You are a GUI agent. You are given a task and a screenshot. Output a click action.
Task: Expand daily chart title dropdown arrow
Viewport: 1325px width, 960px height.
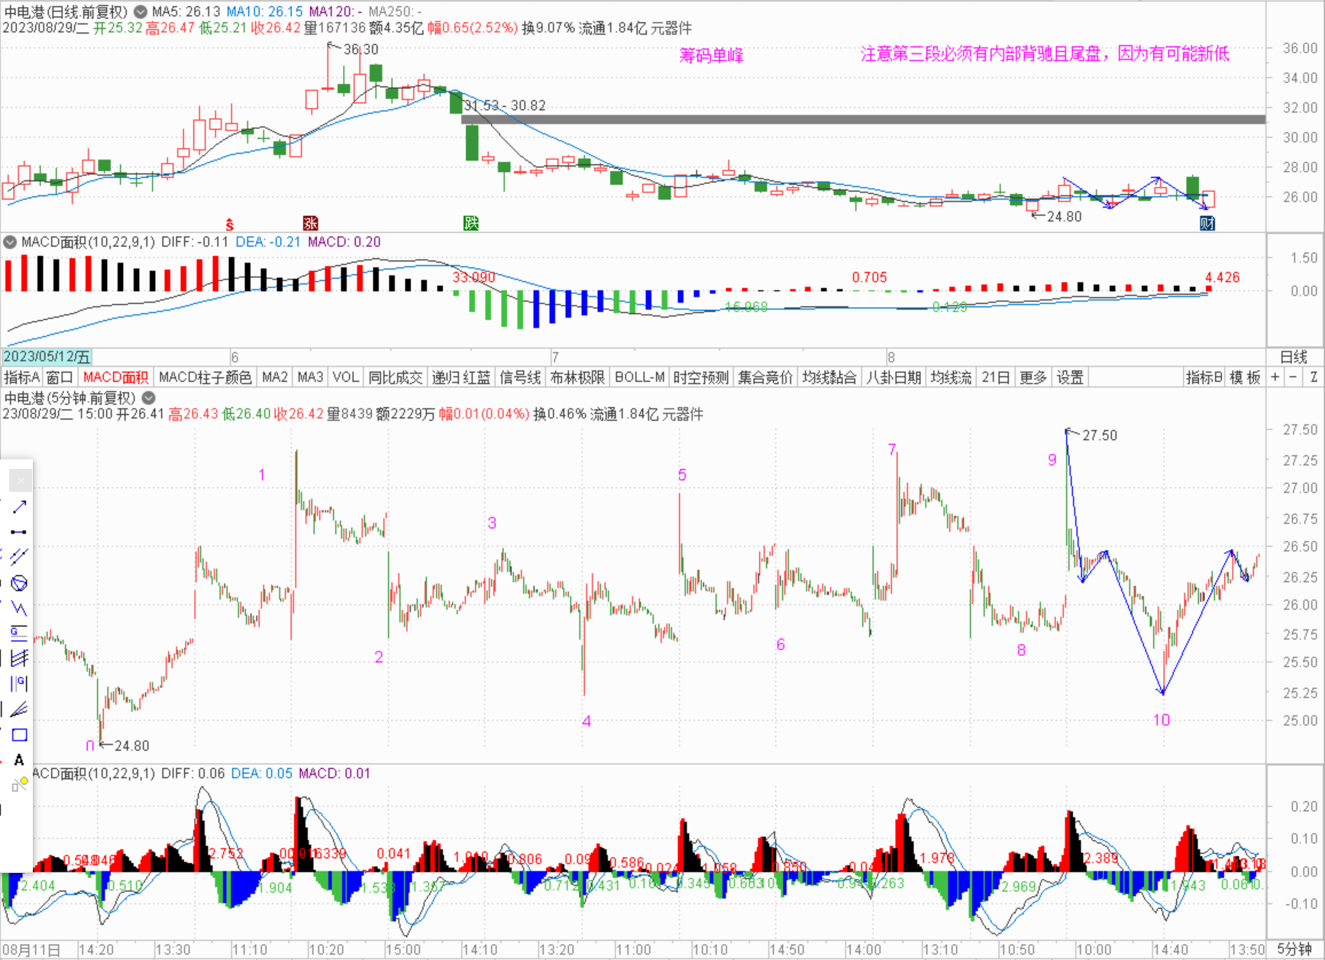coord(141,11)
